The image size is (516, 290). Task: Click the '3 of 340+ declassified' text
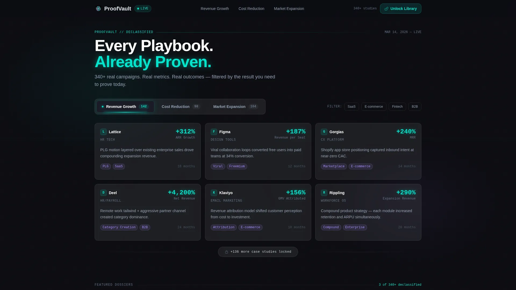tap(400, 285)
